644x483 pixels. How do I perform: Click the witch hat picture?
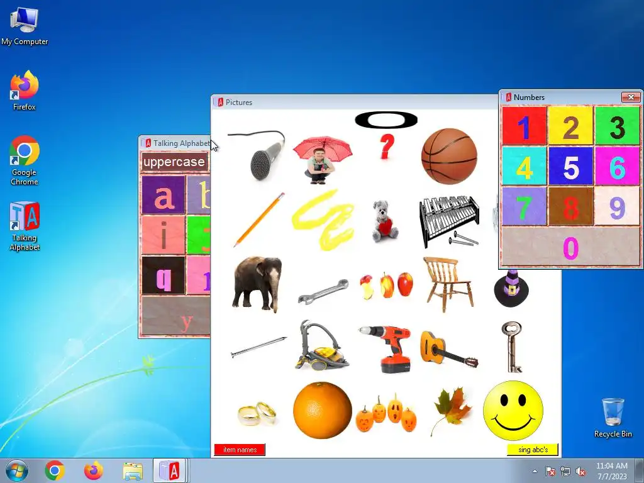point(511,288)
